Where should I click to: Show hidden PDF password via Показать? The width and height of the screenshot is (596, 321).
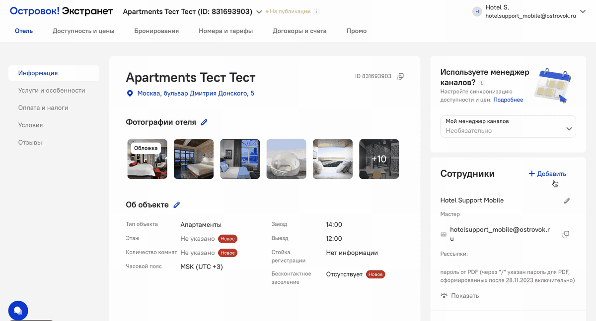click(459, 296)
